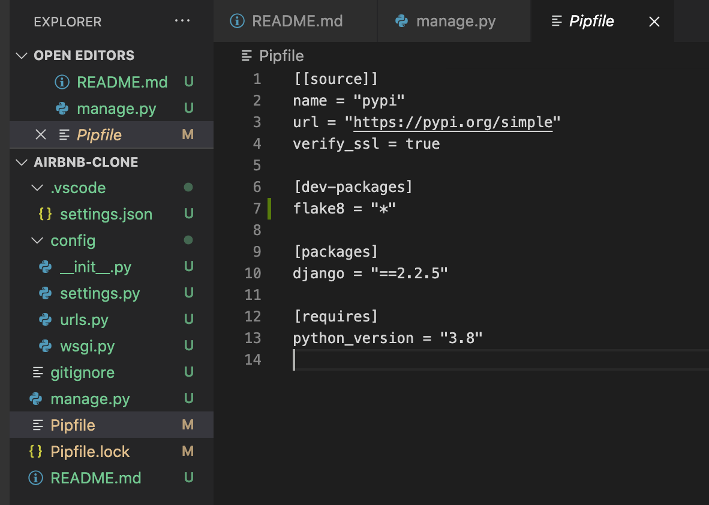709x505 pixels.
Task: Click Python icon beside root manage.py in tree
Action: 36,399
